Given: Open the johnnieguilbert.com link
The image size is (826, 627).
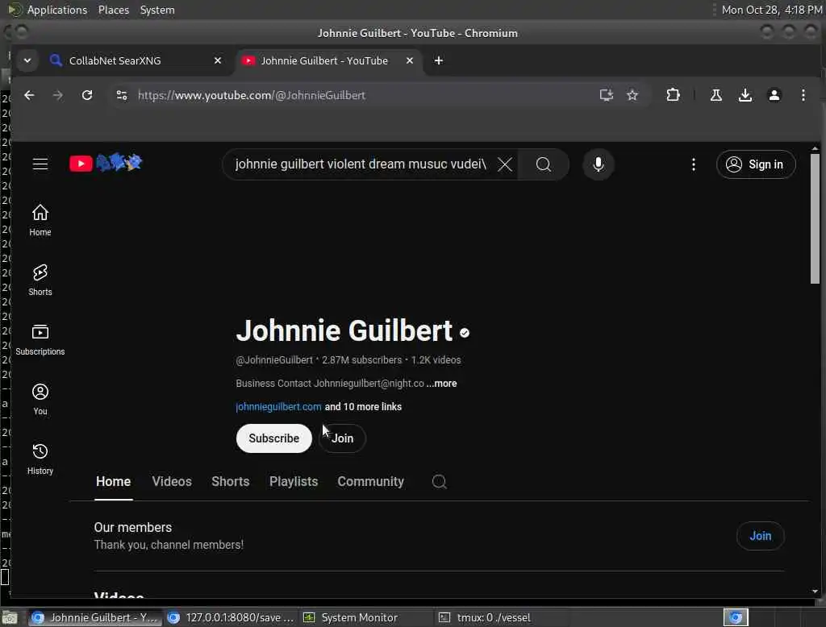Looking at the screenshot, I should tap(278, 406).
